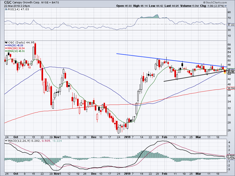Image resolution: width=235 pixels, height=176 pixels.
Task: Open the StockCharts.com copyright link
Action: (215, 2)
